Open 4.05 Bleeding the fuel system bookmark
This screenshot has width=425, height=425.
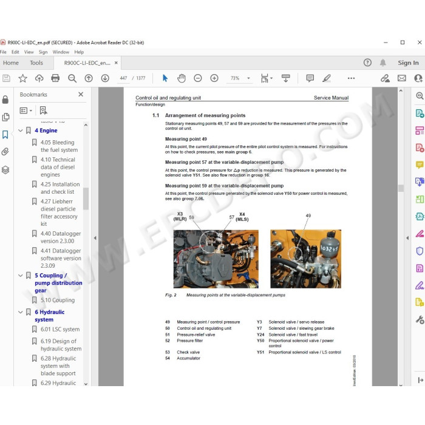[x=59, y=146]
